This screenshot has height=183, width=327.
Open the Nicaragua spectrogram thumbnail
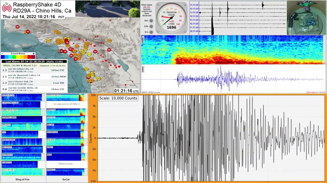tap(22, 157)
